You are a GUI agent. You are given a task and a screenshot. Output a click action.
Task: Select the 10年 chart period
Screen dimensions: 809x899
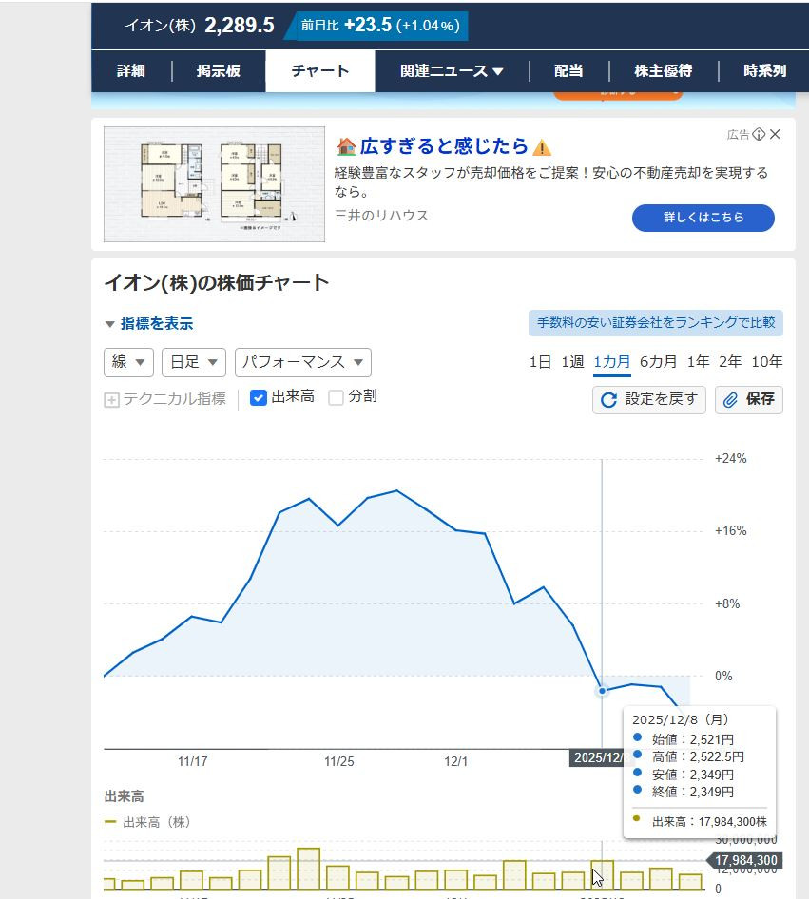click(x=766, y=361)
